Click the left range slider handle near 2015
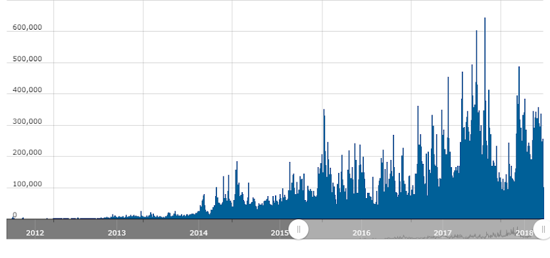Screen dimensions: 550x258 [299, 229]
